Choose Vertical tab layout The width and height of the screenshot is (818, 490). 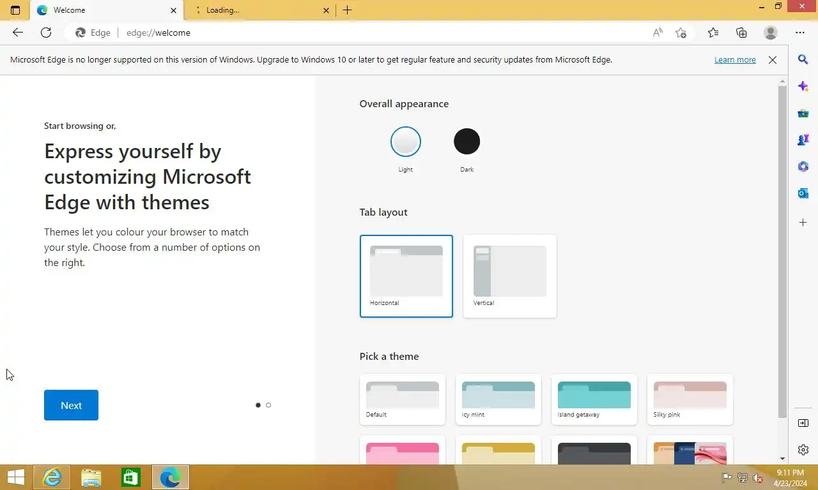pos(510,276)
